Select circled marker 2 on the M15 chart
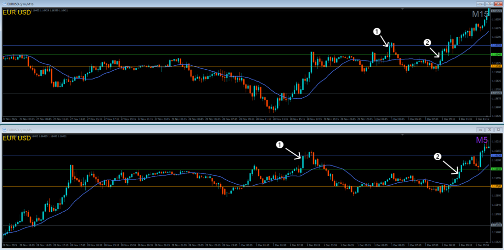 [427, 43]
